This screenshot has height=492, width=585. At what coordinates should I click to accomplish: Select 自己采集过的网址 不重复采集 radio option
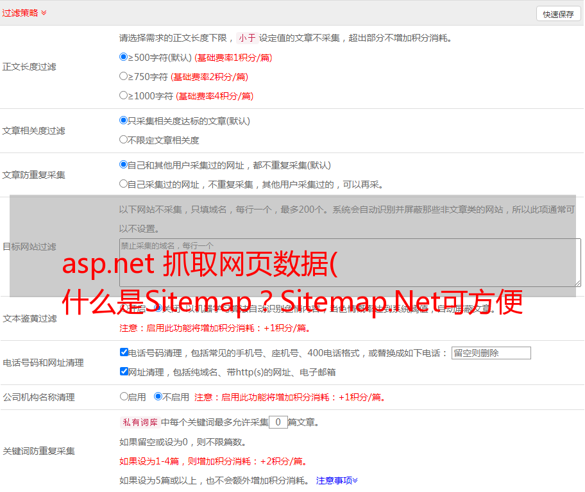[x=123, y=184]
